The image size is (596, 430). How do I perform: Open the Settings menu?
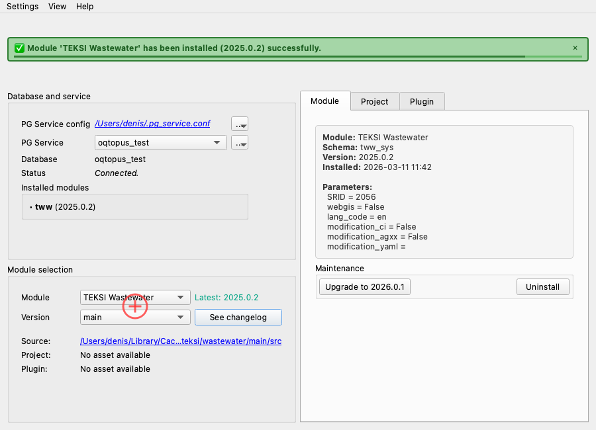click(23, 7)
